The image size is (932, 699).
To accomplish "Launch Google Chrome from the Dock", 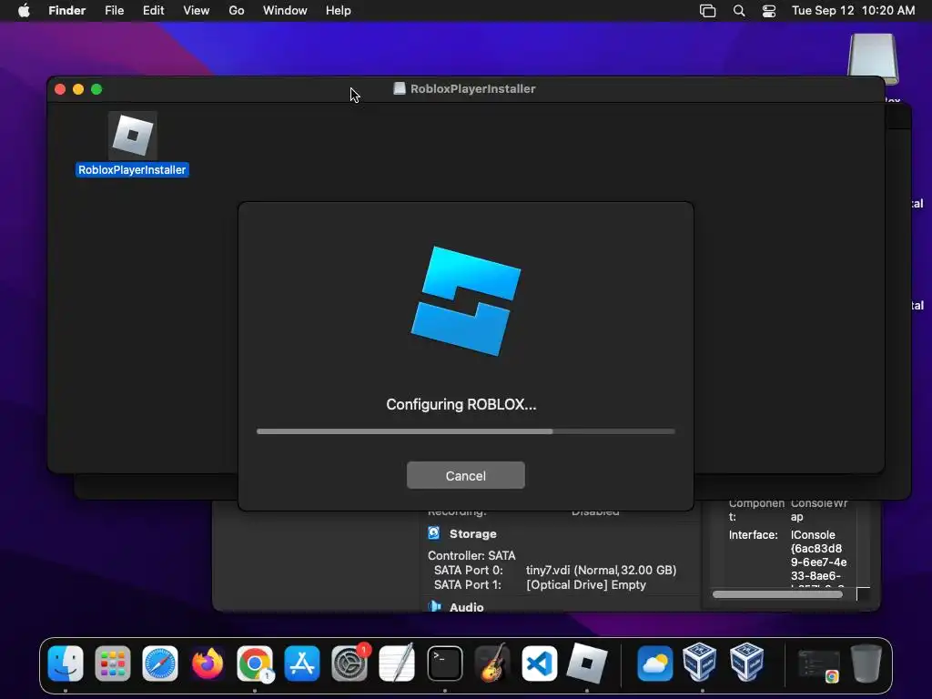I will coord(255,663).
